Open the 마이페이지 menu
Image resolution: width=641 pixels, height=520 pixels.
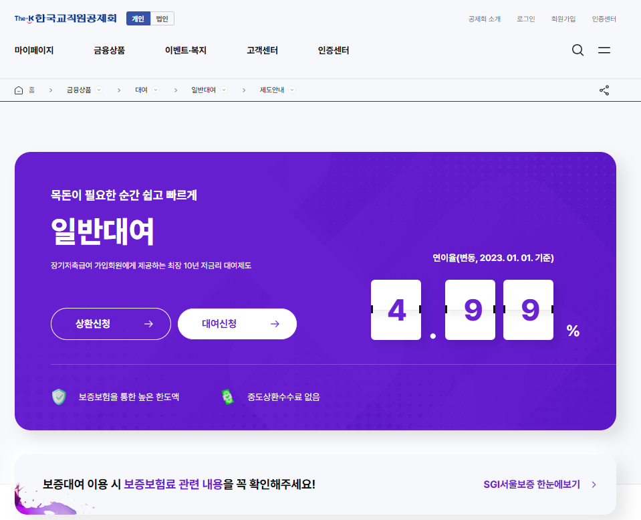(34, 50)
